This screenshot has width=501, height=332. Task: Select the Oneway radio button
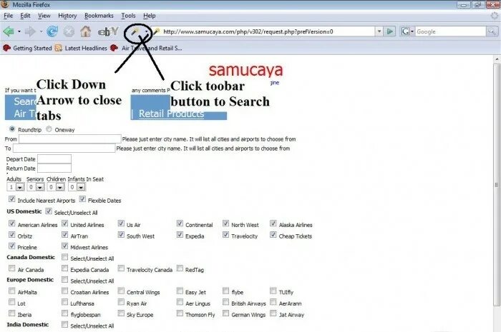pyautogui.click(x=49, y=129)
